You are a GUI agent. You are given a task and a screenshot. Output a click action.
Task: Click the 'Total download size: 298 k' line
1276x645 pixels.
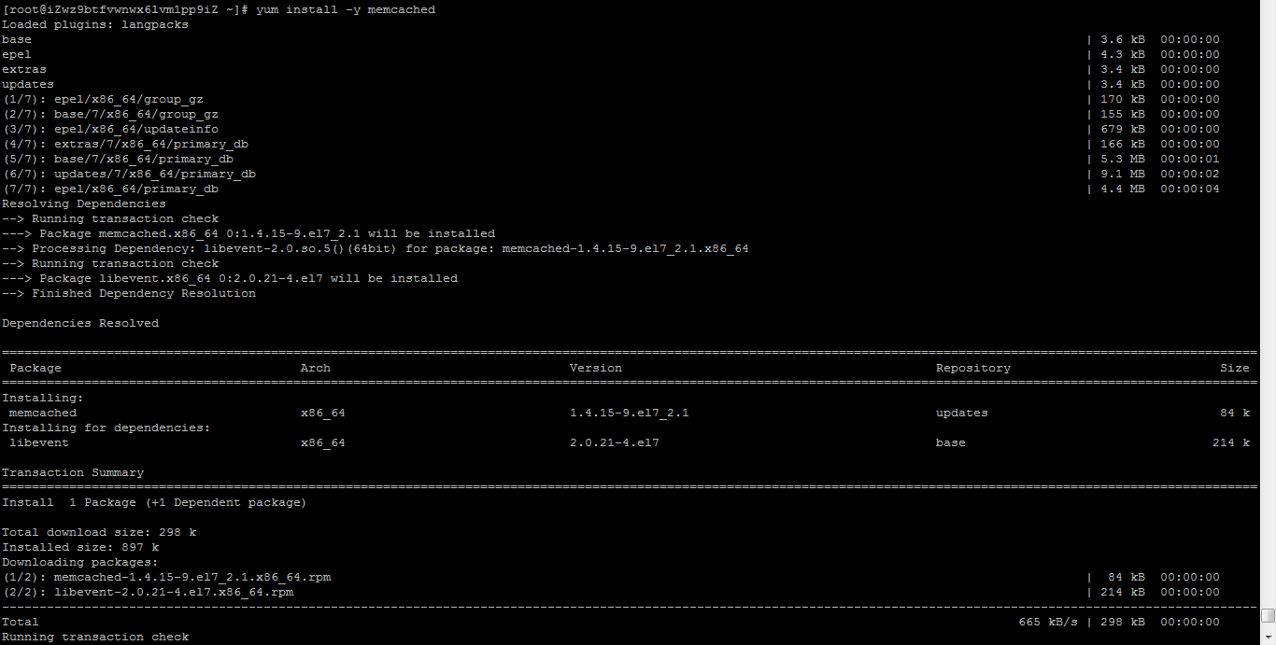(x=99, y=532)
